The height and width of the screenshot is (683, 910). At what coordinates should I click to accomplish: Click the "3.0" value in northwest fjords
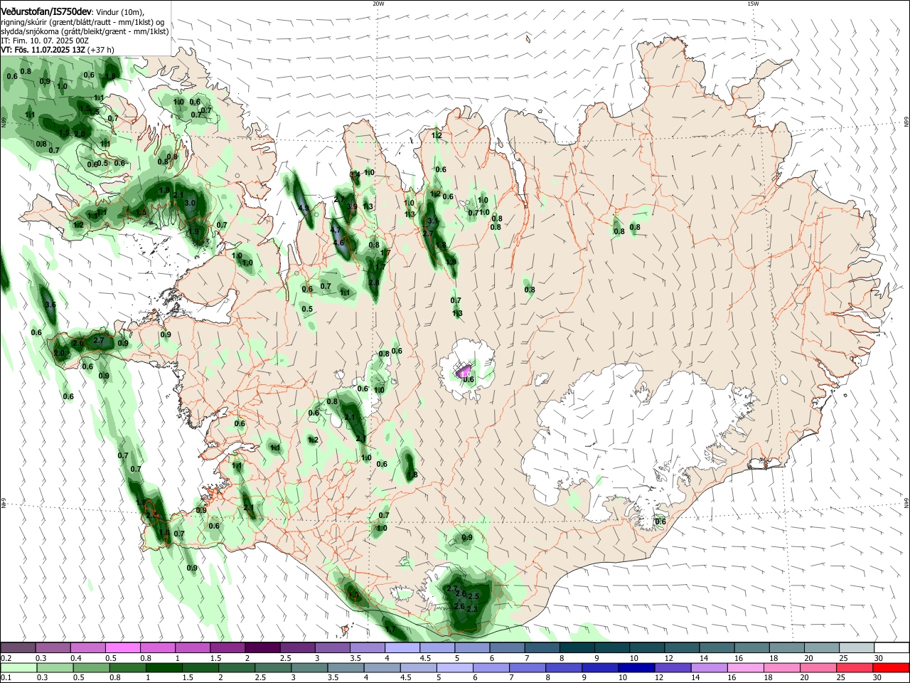(x=190, y=203)
